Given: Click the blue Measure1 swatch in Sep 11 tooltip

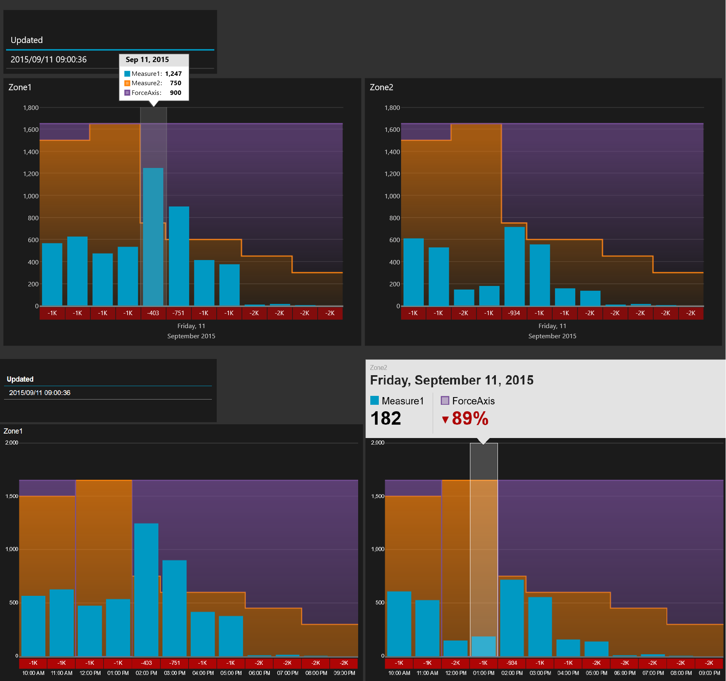Looking at the screenshot, I should [127, 74].
